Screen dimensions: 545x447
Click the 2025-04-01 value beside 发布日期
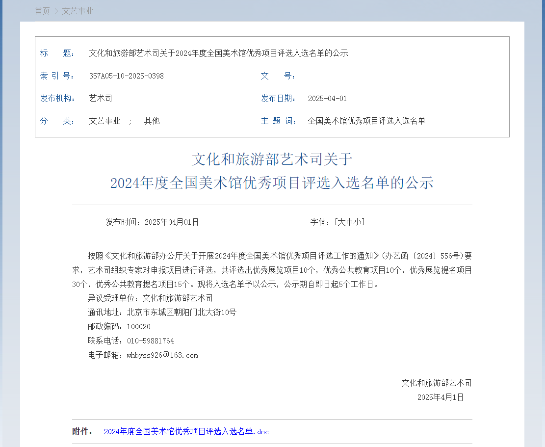click(x=327, y=98)
